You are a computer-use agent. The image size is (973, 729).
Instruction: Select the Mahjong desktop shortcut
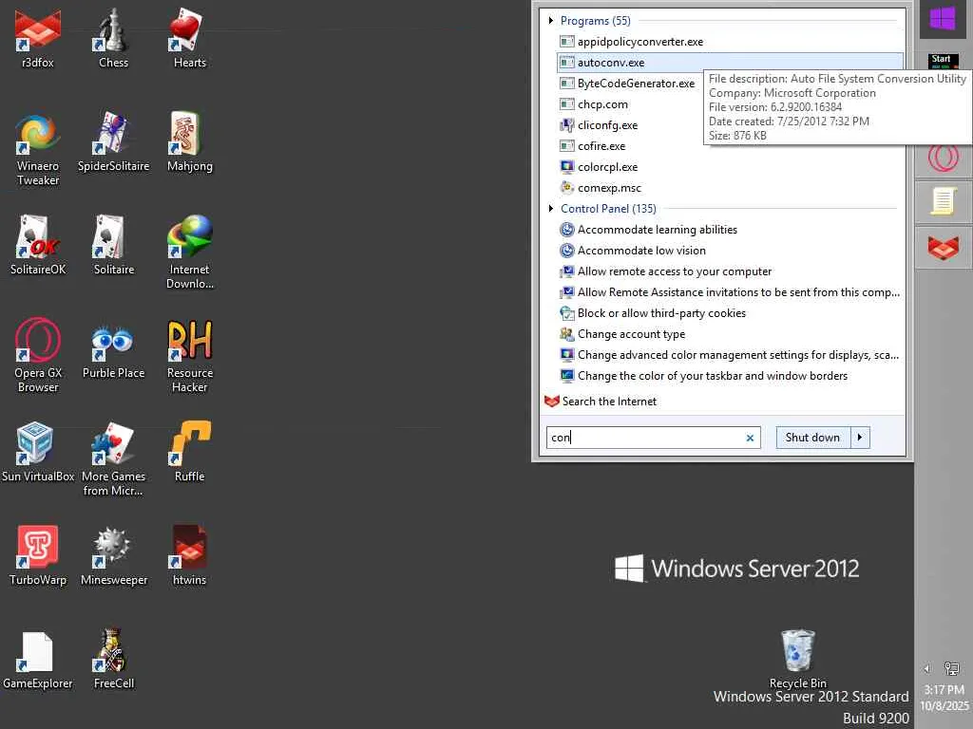189,142
